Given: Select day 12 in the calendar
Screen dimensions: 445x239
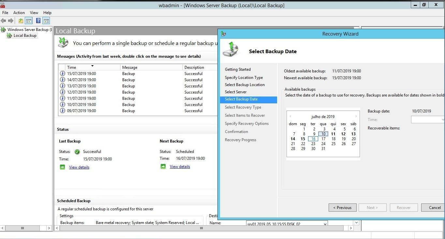Looking at the screenshot, I should tap(343, 134).
